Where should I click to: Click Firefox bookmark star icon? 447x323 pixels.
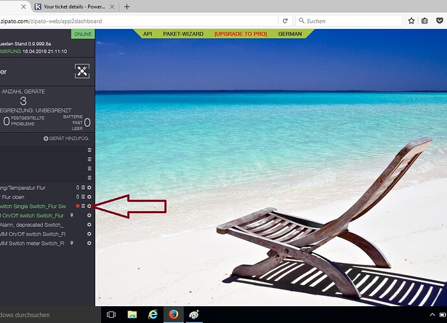coord(411,21)
